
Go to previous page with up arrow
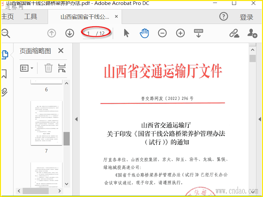coord(52,33)
